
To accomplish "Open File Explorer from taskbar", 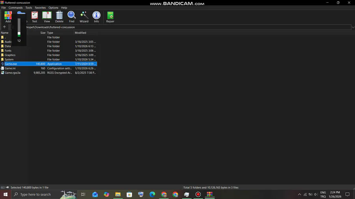I will tap(118, 194).
